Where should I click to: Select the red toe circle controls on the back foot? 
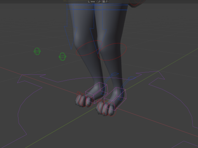[x=85, y=99]
